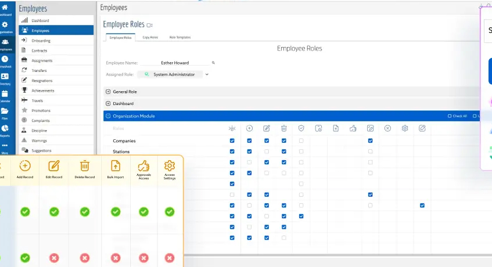Open Timesheet from the blue sidebar
This screenshot has width=492, height=267.
[x=5, y=61]
